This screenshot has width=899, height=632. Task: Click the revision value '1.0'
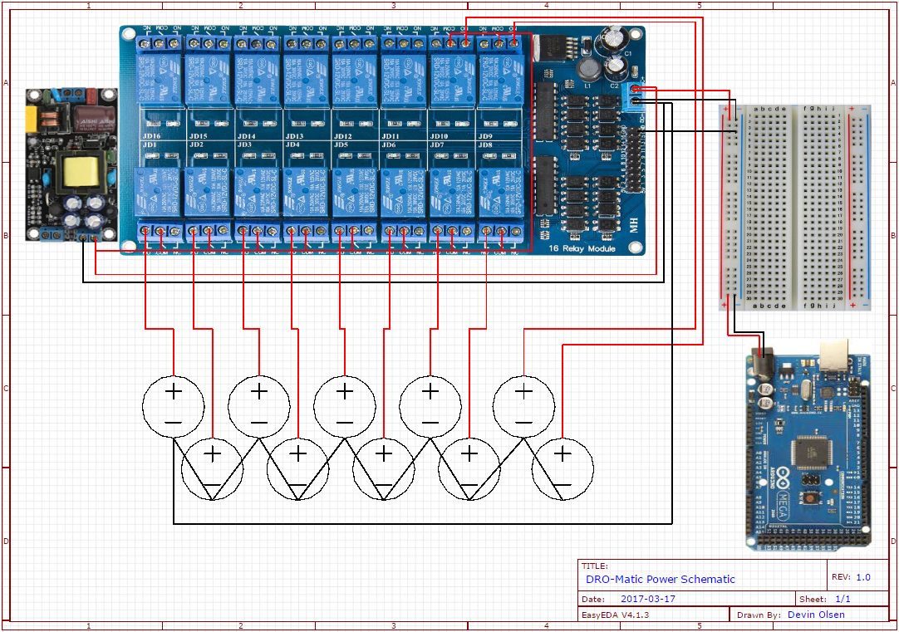tap(863, 577)
